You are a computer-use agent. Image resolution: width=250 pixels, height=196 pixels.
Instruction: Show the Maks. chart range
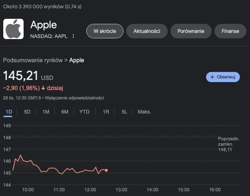144,112
